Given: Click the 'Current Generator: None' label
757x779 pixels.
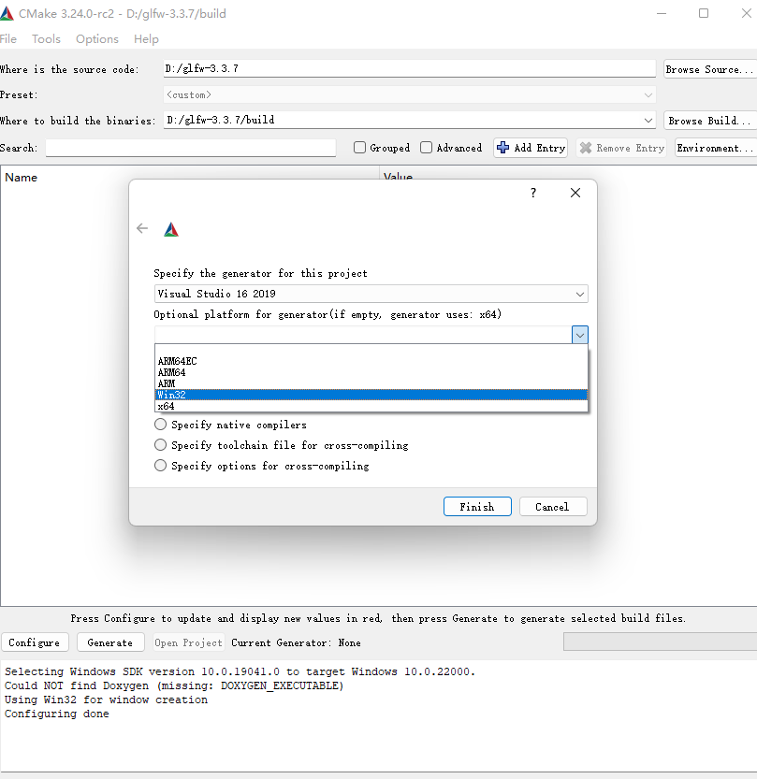Looking at the screenshot, I should (297, 642).
